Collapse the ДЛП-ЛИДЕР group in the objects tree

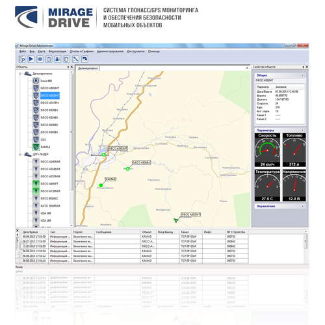click(x=20, y=154)
